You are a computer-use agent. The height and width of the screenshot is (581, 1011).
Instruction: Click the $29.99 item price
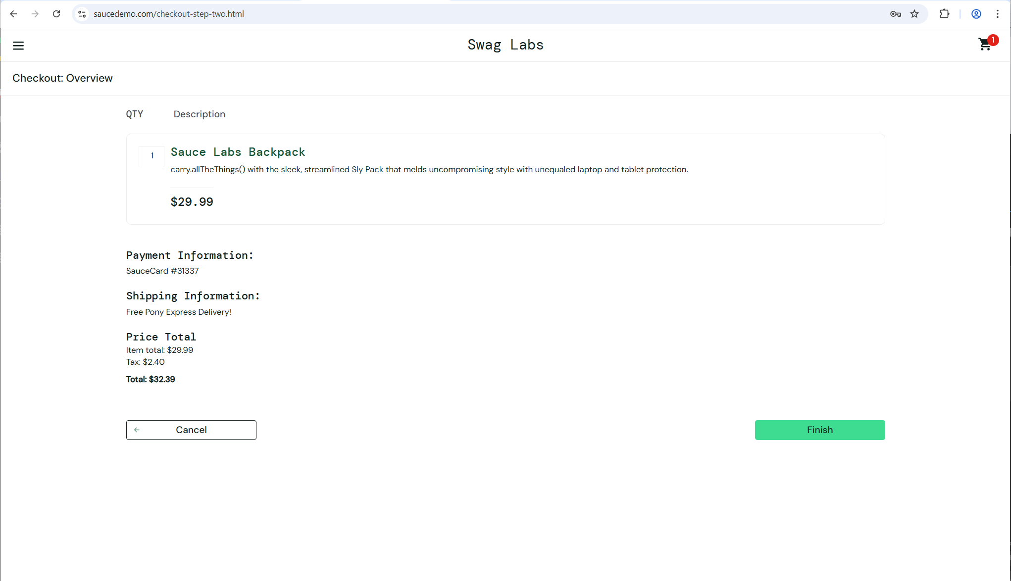click(192, 202)
